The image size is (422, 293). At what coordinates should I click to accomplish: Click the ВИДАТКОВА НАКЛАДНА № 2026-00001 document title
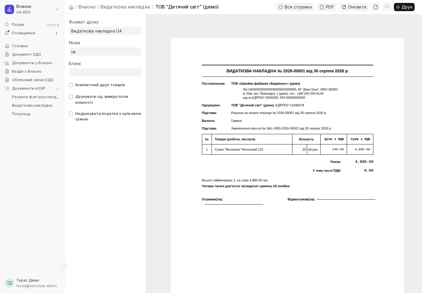tap(287, 71)
